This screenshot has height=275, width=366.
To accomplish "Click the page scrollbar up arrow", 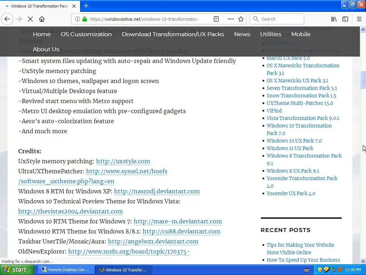I will click(363, 29).
